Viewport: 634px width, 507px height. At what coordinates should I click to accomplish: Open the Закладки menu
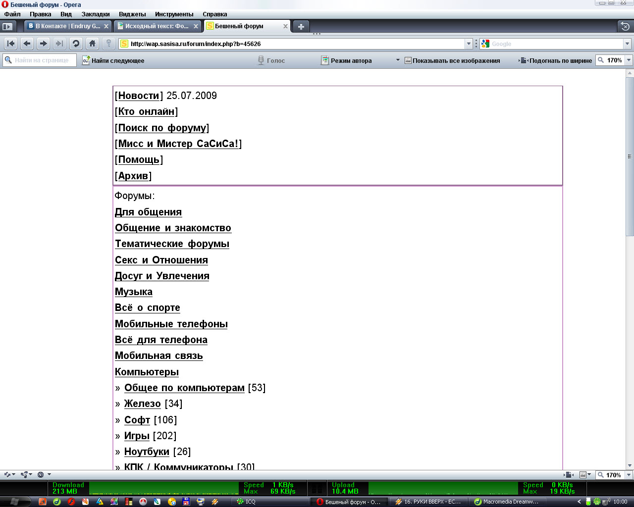pyautogui.click(x=96, y=14)
